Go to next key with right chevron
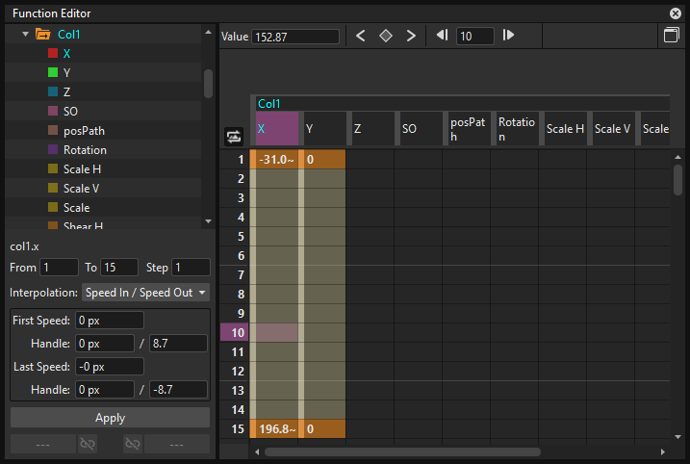This screenshot has height=464, width=690. (411, 36)
